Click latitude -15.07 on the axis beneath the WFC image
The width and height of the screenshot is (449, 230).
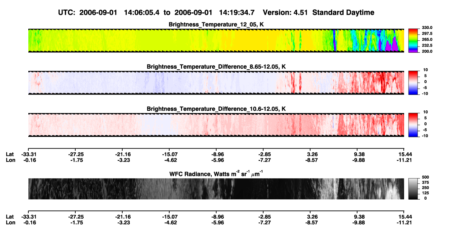point(169,217)
